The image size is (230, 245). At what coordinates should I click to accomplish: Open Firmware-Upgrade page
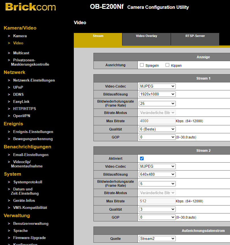(29, 238)
